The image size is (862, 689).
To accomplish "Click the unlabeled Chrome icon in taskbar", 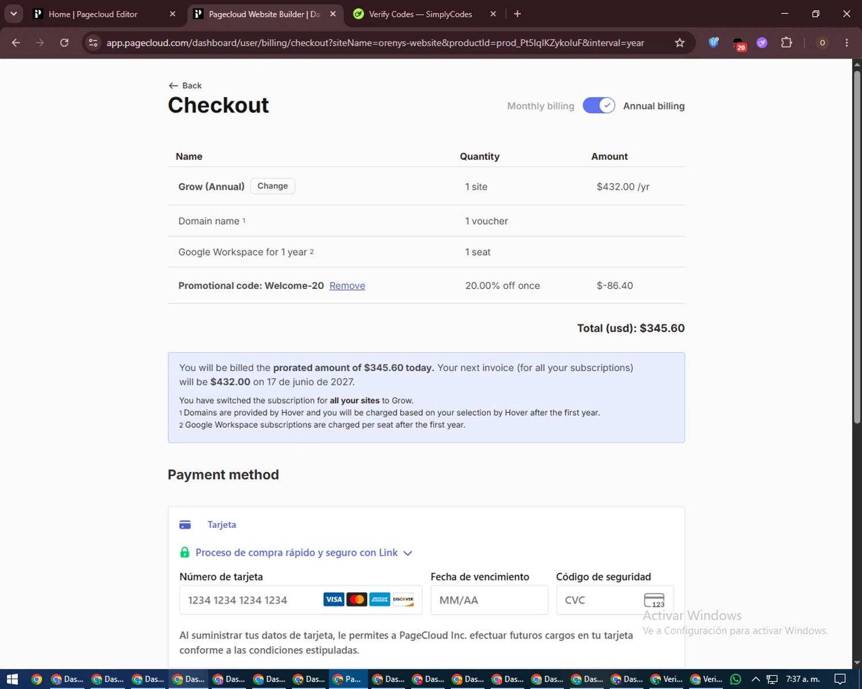I will click(37, 679).
